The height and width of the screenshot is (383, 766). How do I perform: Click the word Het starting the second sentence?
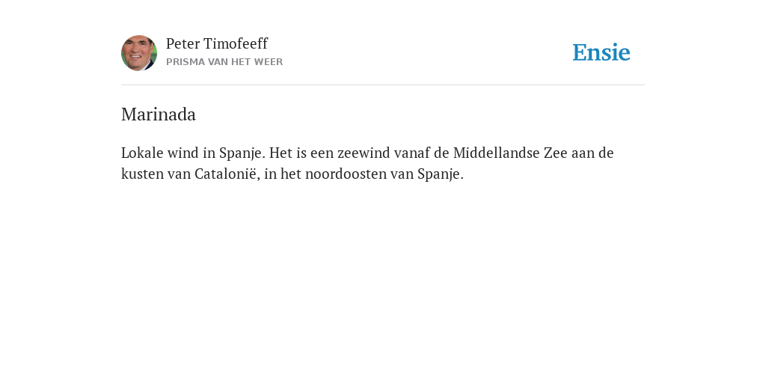click(x=281, y=153)
